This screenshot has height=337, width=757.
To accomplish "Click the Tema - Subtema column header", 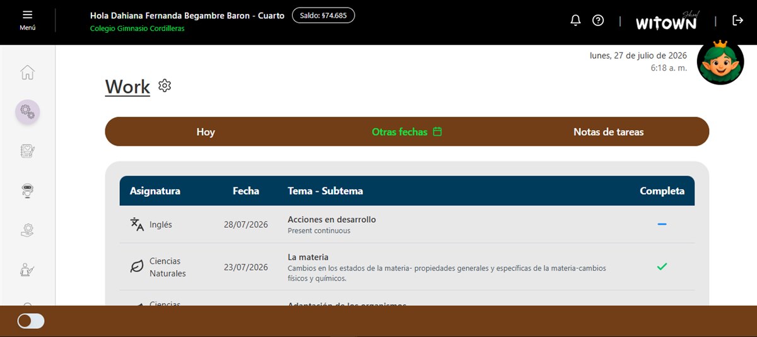I will point(326,191).
